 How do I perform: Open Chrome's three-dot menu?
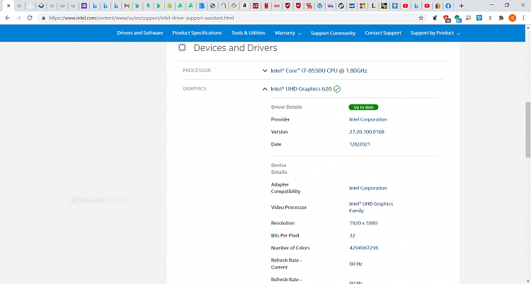tap(523, 18)
